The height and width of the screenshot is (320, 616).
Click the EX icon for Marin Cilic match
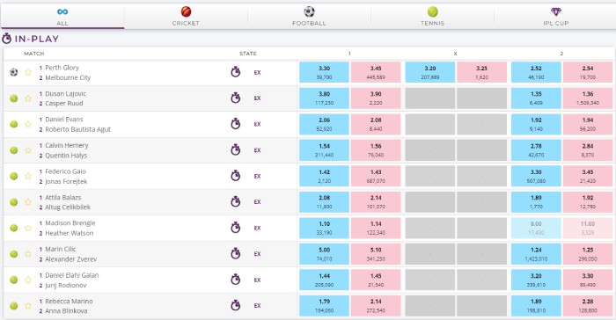click(257, 254)
